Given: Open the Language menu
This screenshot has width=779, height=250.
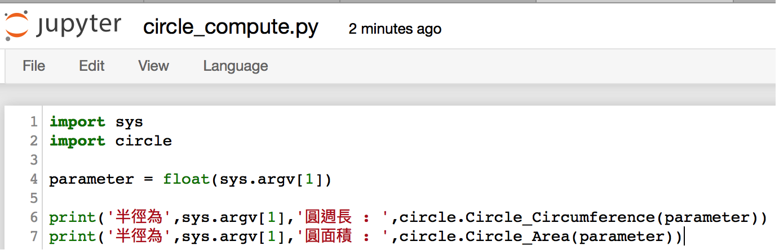Looking at the screenshot, I should coord(236,66).
